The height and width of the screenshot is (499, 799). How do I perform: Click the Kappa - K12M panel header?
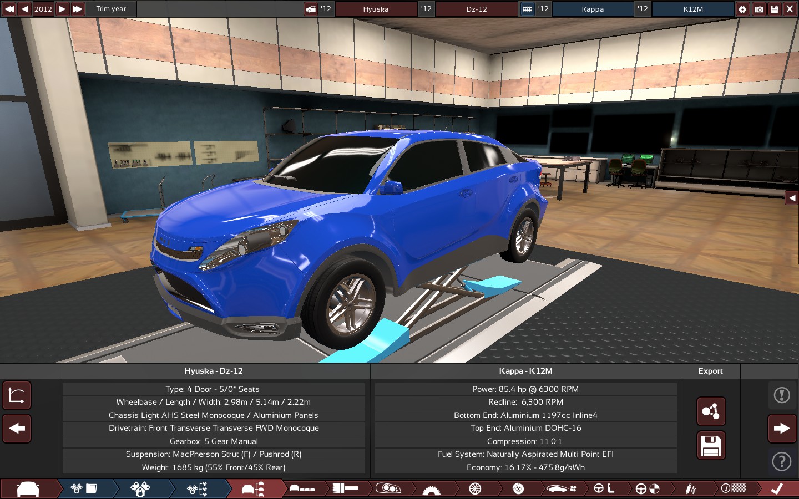click(525, 371)
